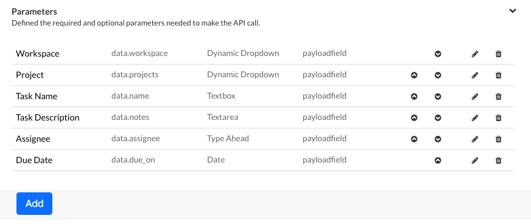Viewport: 531px width, 224px height.
Task: Move the Project parameter up
Action: pos(414,75)
